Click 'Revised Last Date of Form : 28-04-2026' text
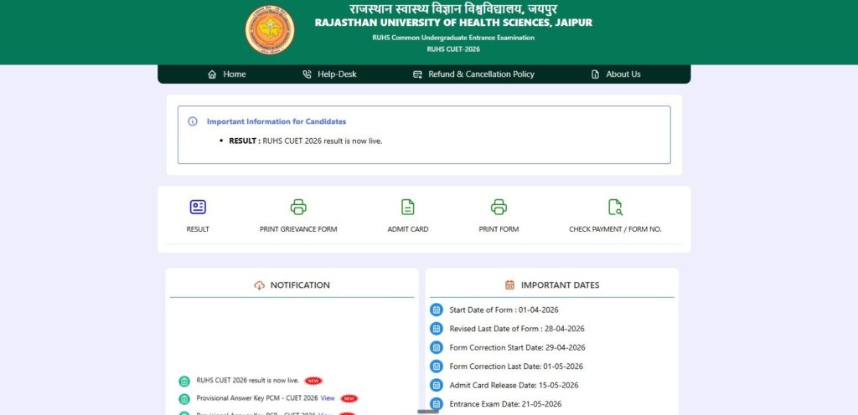Viewport: 858px width, 415px height. pyautogui.click(x=517, y=329)
